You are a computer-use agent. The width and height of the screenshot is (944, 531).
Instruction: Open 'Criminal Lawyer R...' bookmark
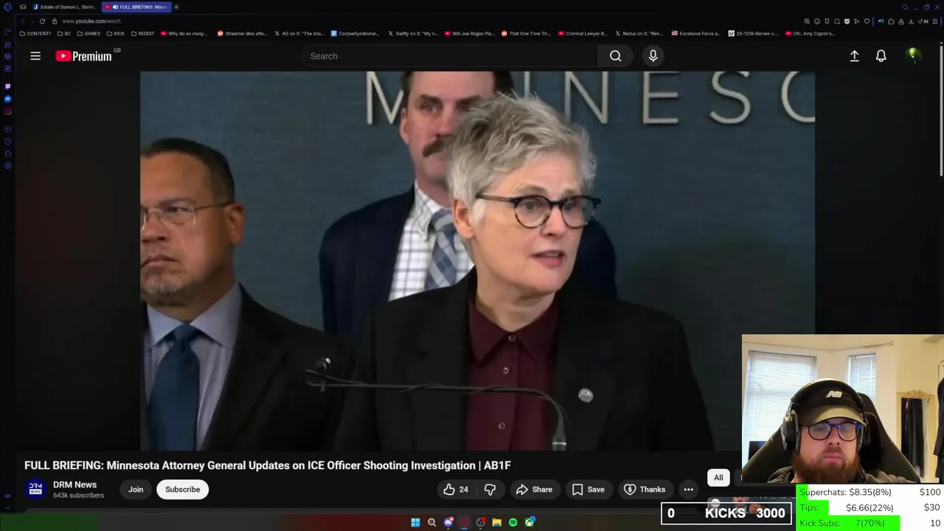[583, 33]
